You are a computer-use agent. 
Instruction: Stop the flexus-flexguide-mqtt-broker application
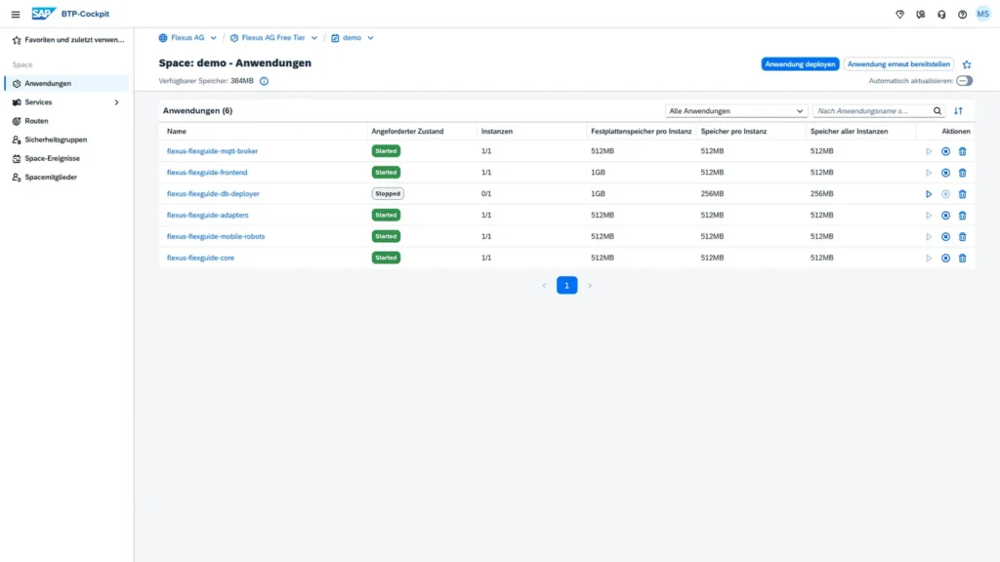pyautogui.click(x=945, y=151)
